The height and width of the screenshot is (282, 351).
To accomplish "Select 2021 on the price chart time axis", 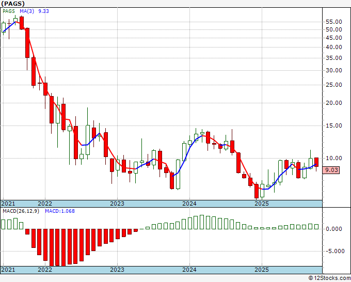I will [8, 203].
